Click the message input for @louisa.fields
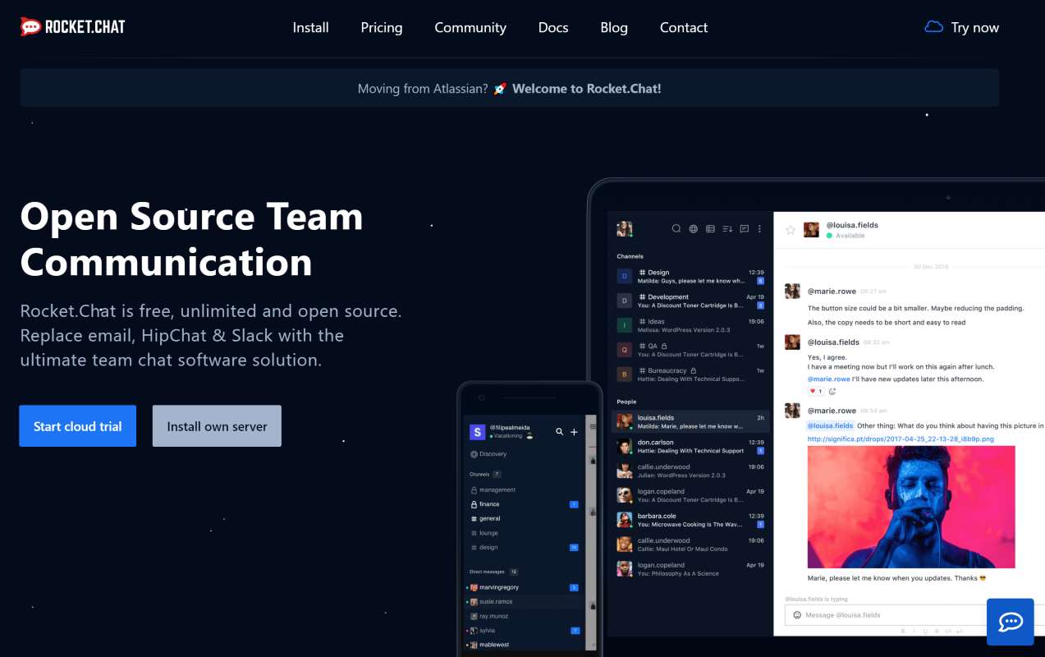The height and width of the screenshot is (657, 1045). [895, 615]
